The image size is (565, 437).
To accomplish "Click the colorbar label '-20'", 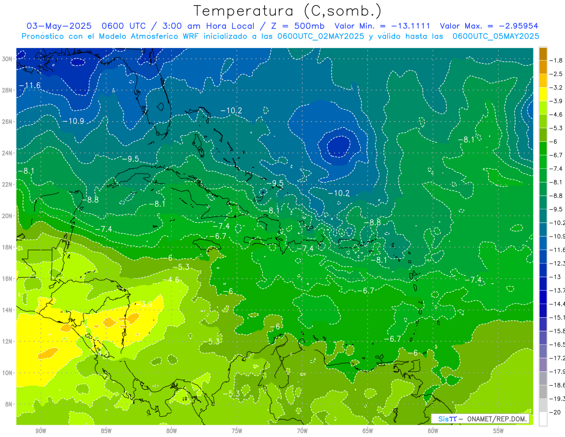I will (555, 412).
